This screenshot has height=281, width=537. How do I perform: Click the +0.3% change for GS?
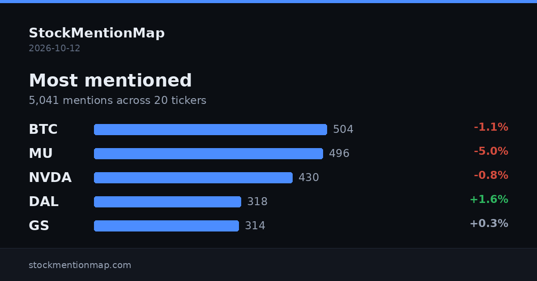click(489, 223)
